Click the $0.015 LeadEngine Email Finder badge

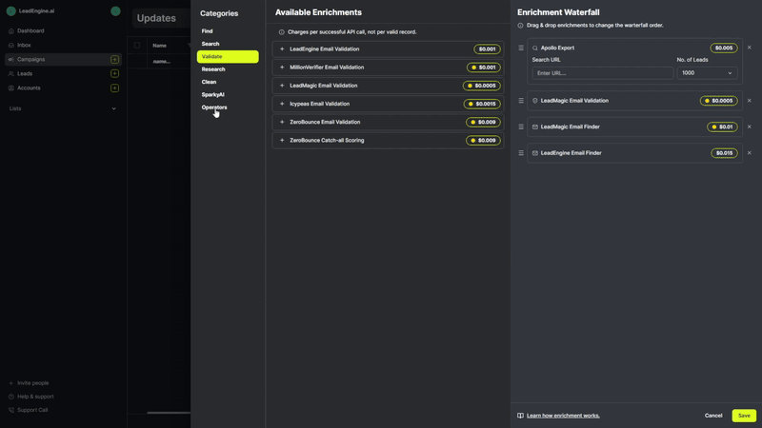pos(724,153)
